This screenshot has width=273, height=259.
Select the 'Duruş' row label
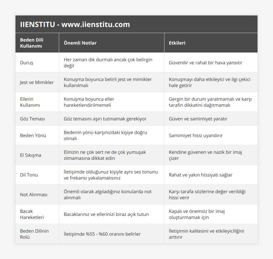click(27, 63)
